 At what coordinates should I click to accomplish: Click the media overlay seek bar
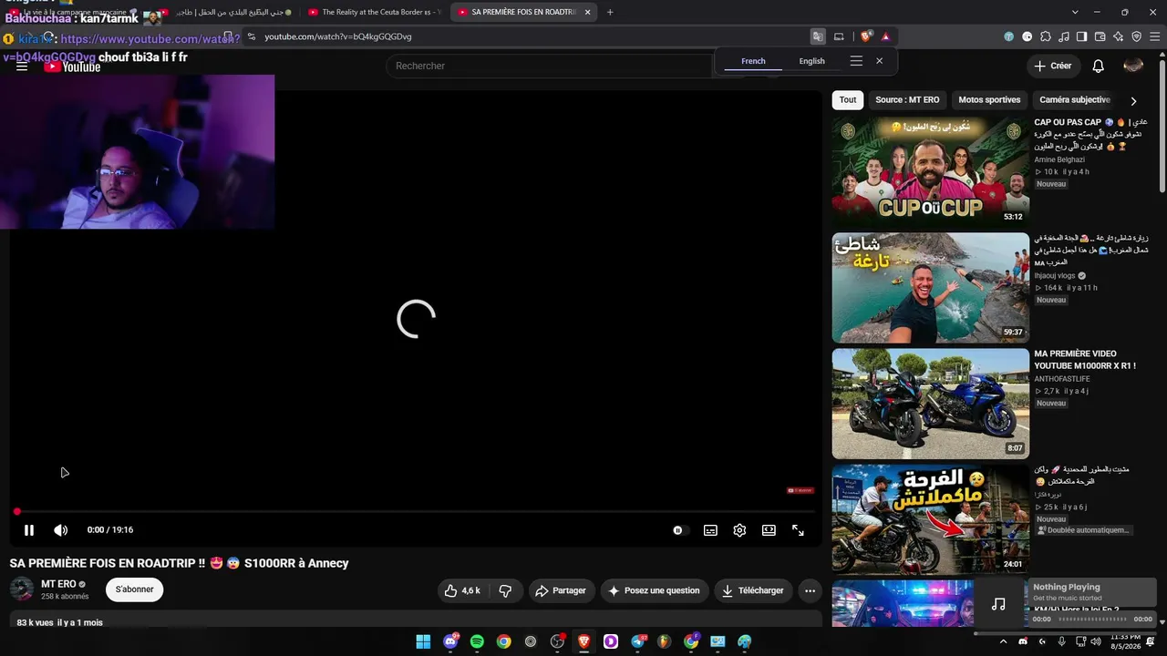click(1092, 620)
